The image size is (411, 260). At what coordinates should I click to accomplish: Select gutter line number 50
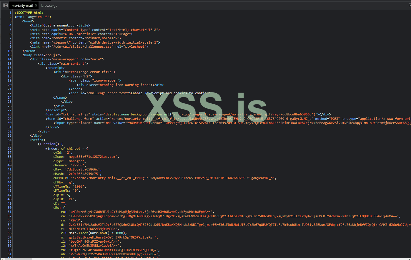(9, 208)
